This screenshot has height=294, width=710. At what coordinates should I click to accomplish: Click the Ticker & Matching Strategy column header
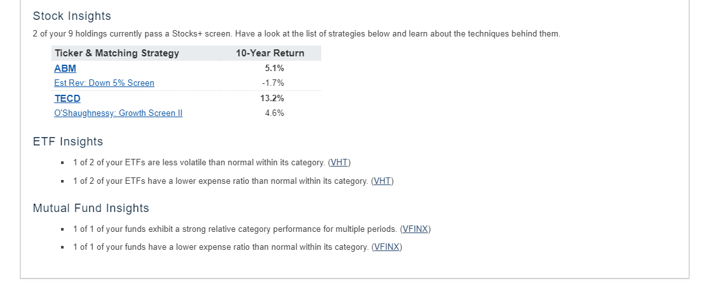coord(117,53)
